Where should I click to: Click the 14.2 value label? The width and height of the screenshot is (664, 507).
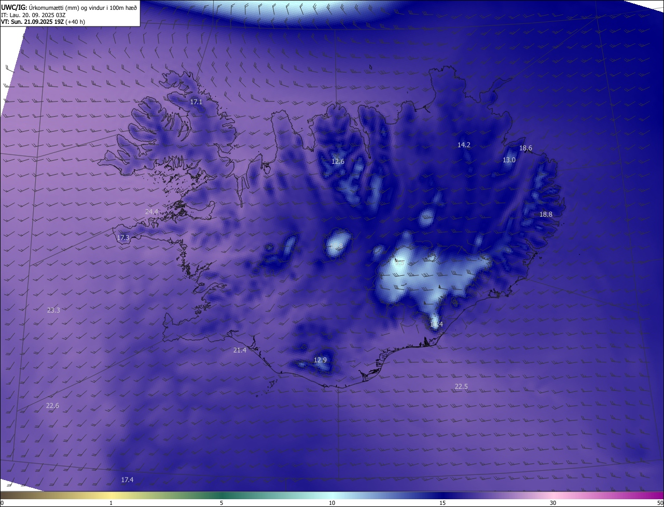click(464, 145)
